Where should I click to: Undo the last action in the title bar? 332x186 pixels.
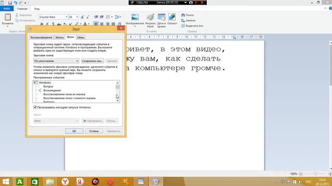point(15,3)
